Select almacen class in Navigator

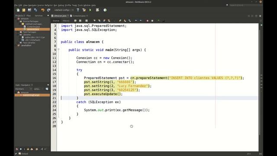click(x=25, y=92)
